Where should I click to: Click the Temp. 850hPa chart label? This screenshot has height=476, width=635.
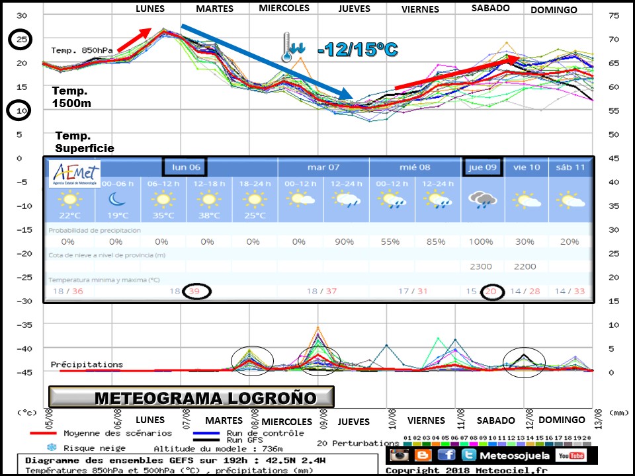[x=81, y=50]
